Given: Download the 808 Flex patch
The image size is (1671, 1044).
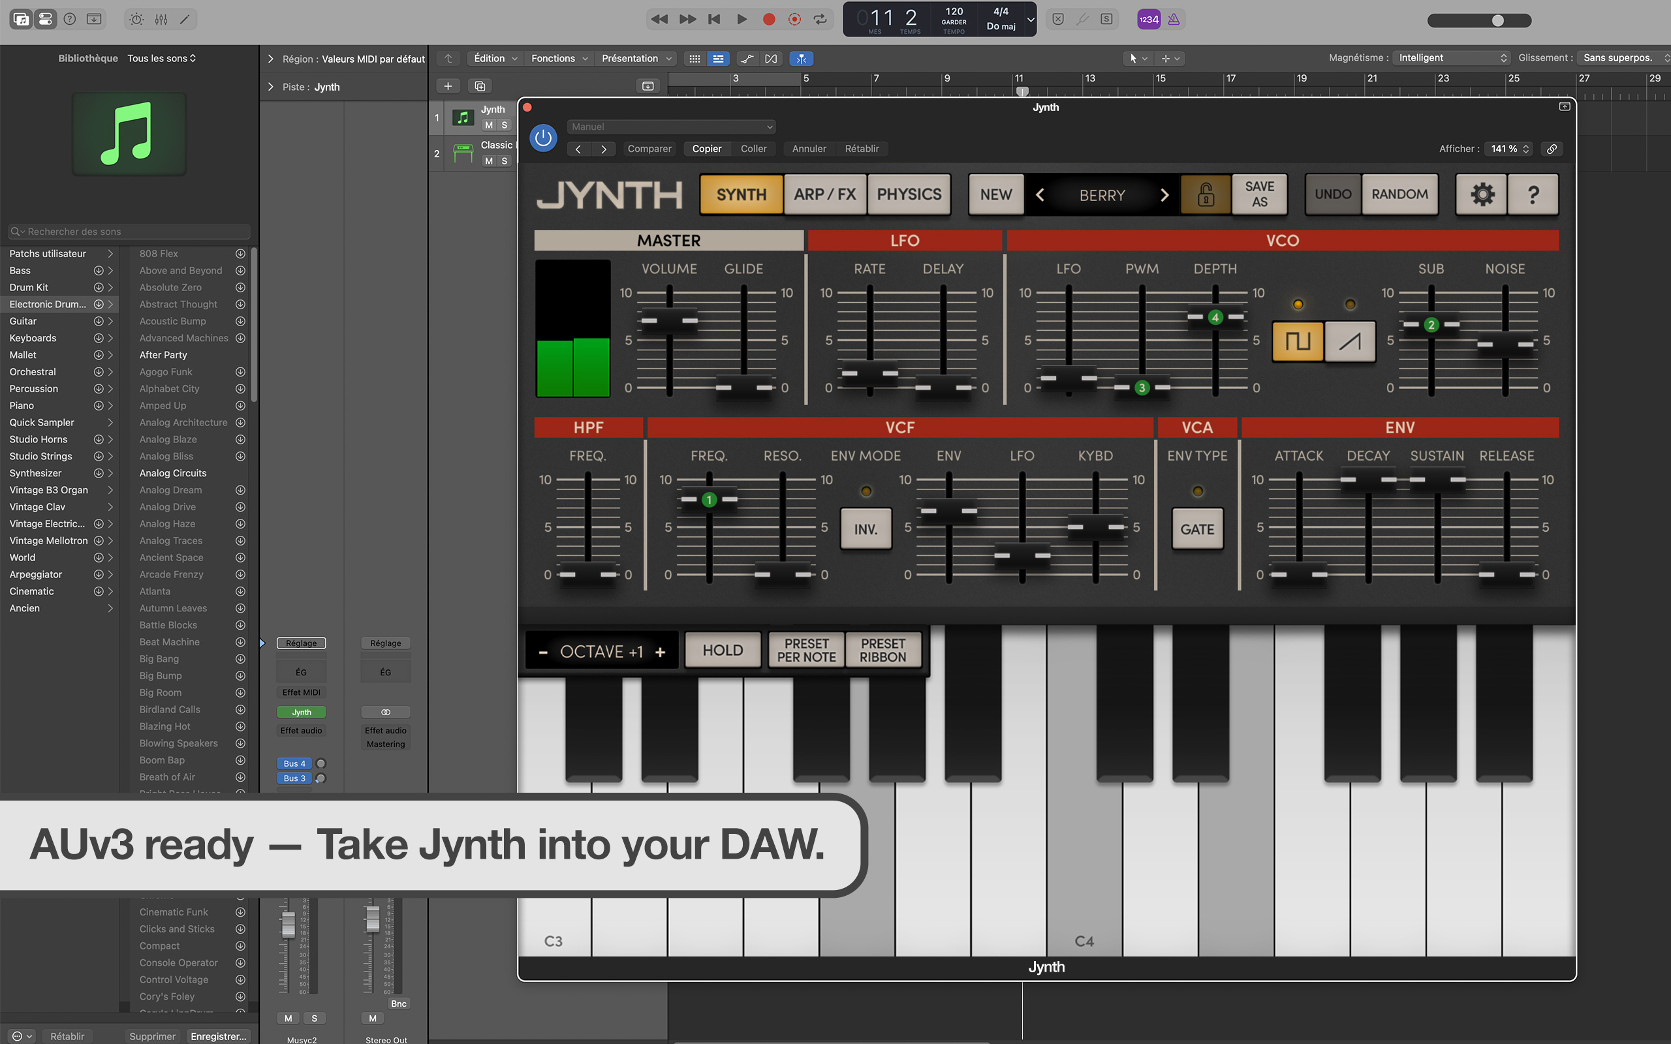Looking at the screenshot, I should click(240, 253).
